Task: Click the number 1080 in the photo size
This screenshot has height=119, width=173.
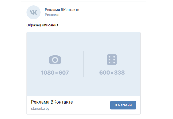Action: pos(48,73)
